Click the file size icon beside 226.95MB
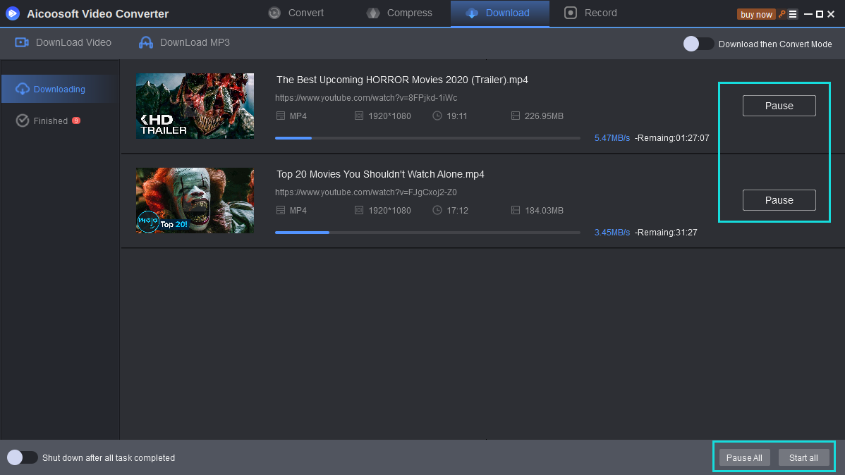Screen dimensions: 845x475 point(515,116)
